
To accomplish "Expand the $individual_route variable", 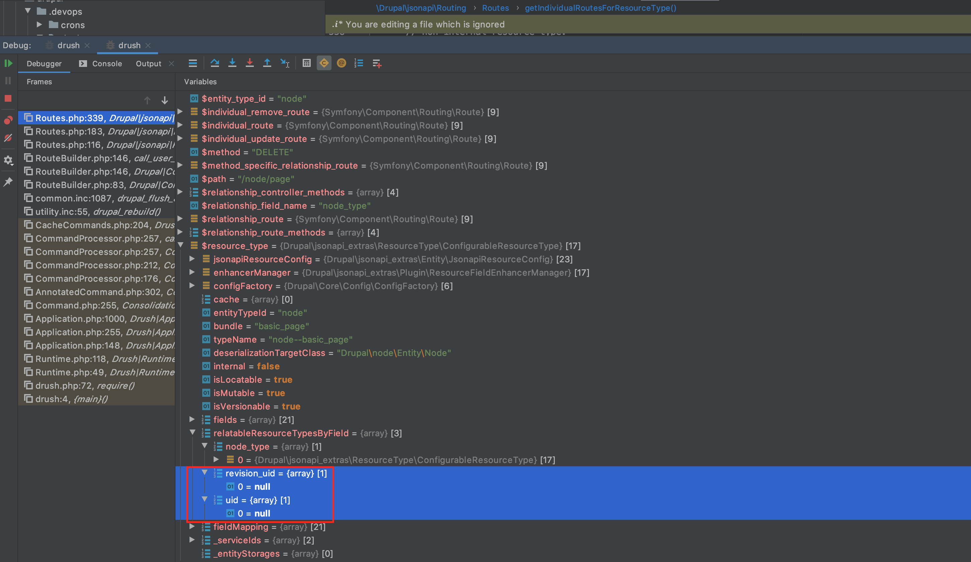I will [180, 125].
